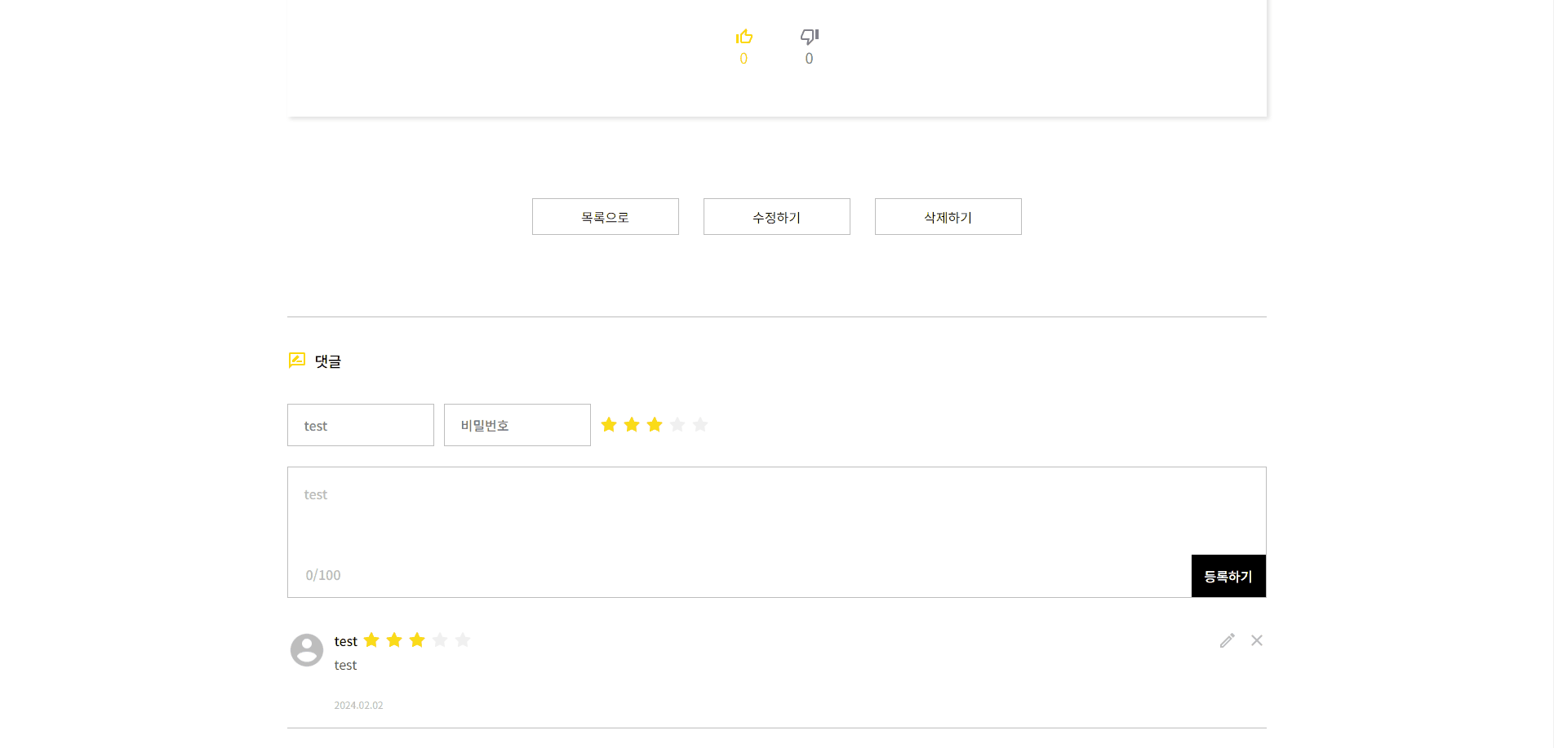Set the comment form rating to five stars

point(700,424)
